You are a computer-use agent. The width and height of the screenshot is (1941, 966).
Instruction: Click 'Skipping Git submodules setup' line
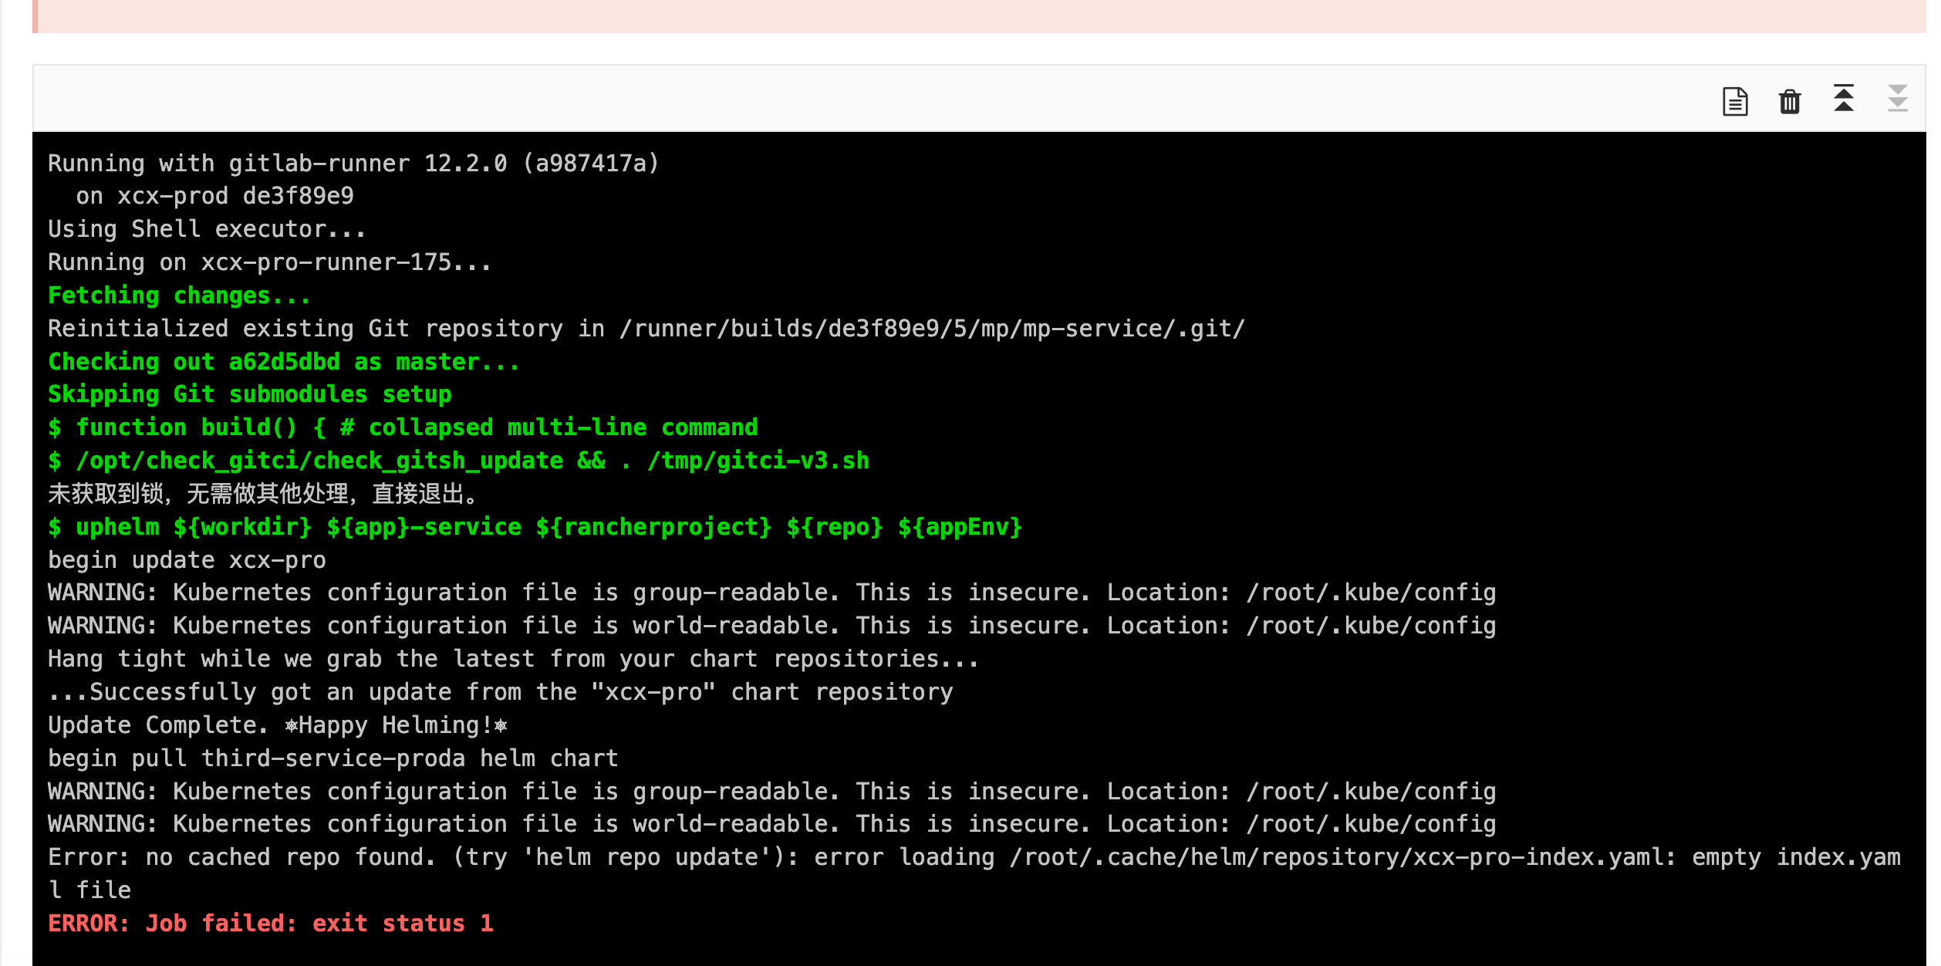pyautogui.click(x=250, y=394)
